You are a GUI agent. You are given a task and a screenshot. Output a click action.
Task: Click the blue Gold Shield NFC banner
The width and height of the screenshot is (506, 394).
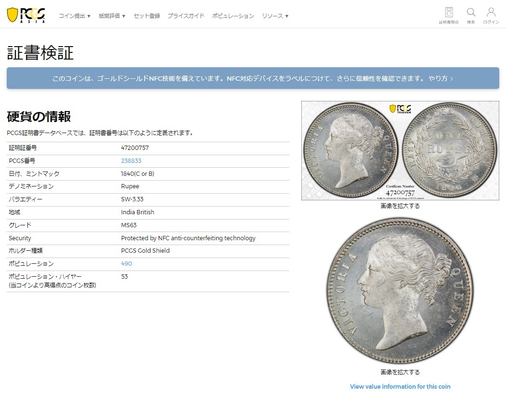point(253,78)
